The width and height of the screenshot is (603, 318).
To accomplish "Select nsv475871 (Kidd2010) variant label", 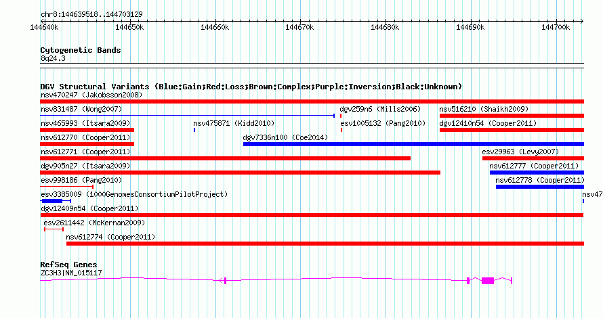I will pos(234,123).
